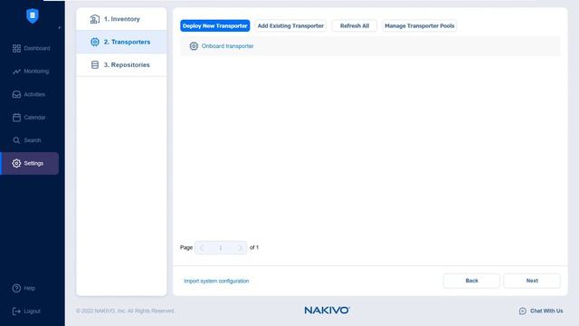Go to next page arrow
Screen dimensions: 579x326
click(241, 247)
